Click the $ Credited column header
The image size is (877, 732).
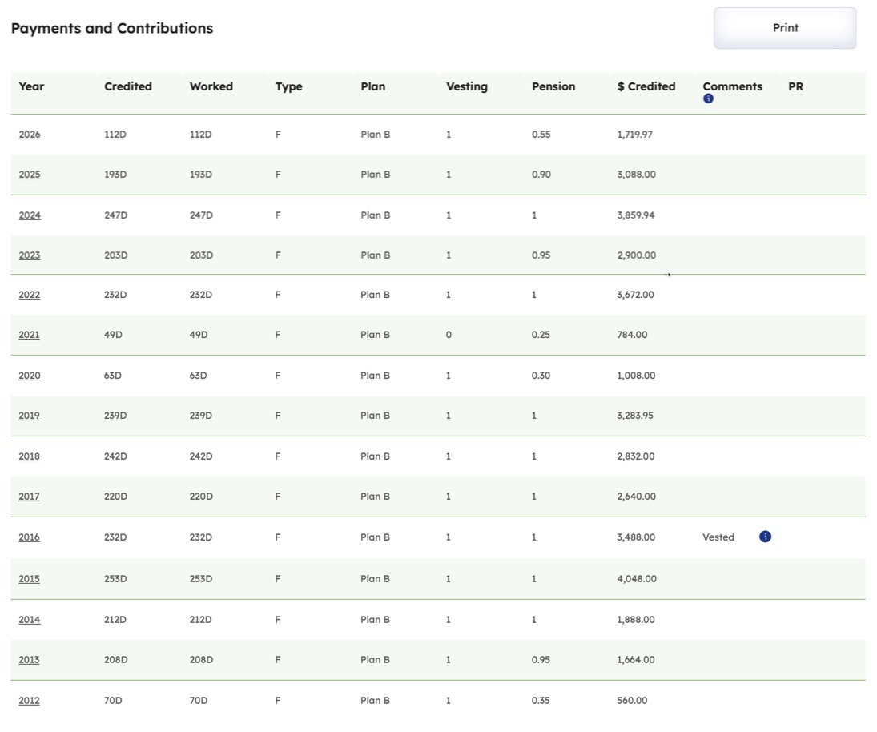[x=646, y=86]
